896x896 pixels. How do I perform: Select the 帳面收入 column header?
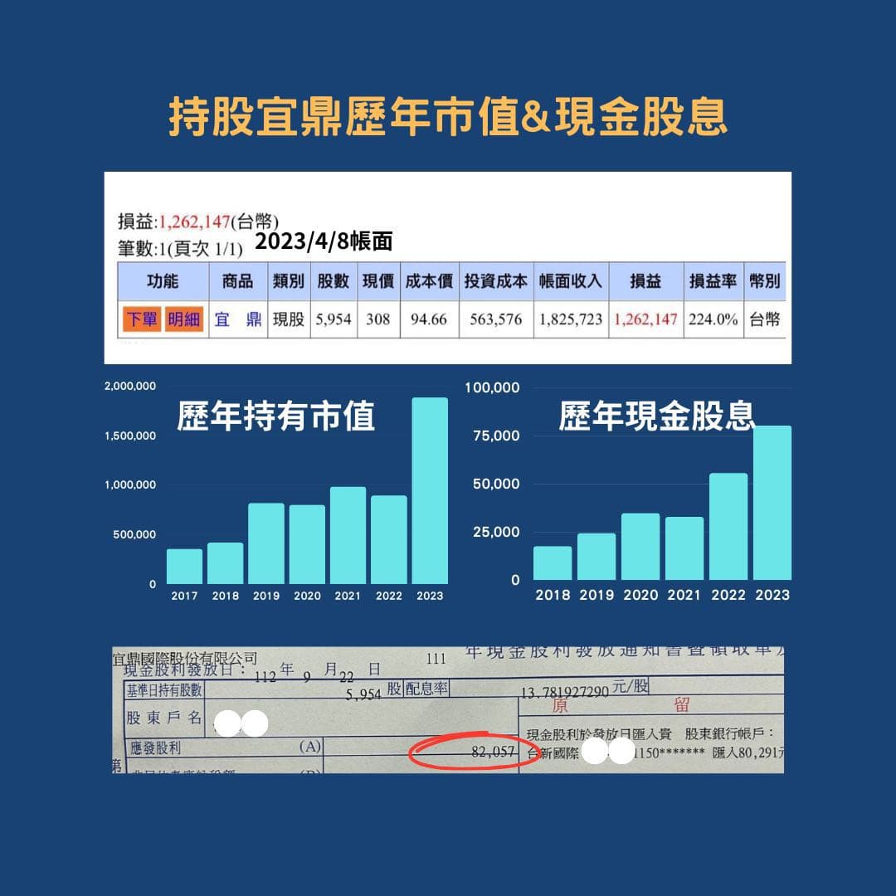tap(571, 281)
